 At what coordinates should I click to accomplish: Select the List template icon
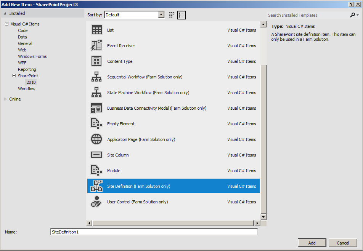click(x=96, y=30)
